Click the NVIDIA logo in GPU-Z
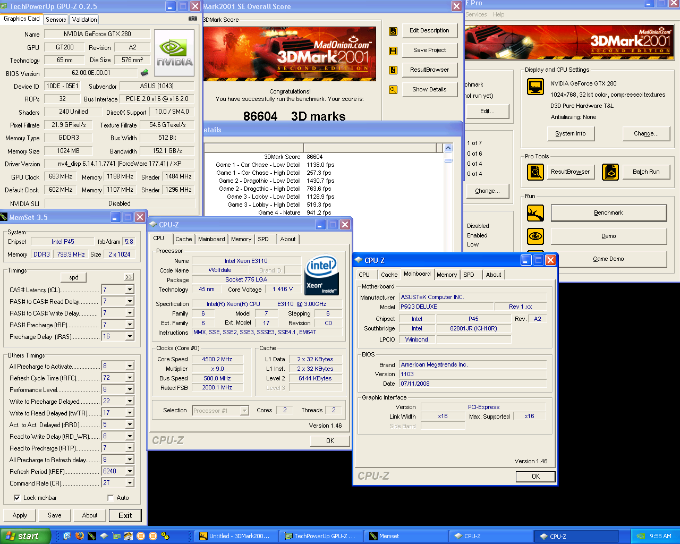Screen dimensions: 680x544 tap(174, 54)
